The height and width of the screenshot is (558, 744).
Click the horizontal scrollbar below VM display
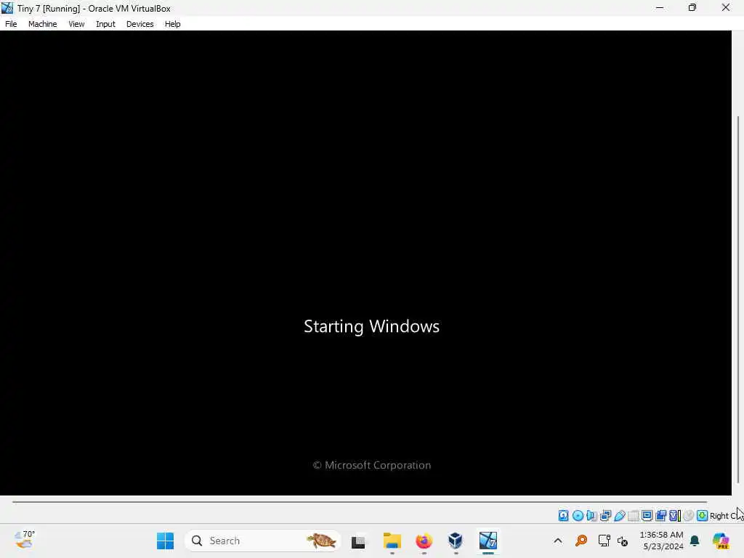pos(360,501)
